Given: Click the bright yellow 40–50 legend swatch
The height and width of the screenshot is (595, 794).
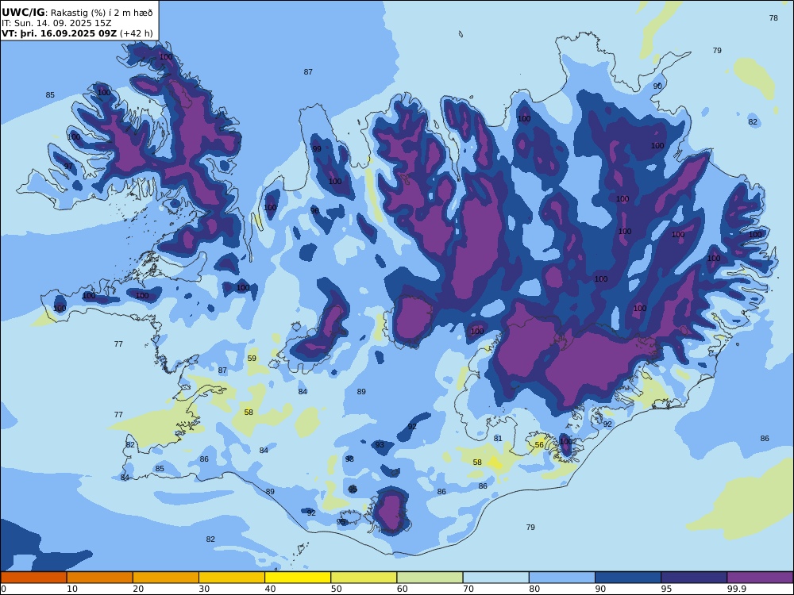Looking at the screenshot, I should pos(298,578).
